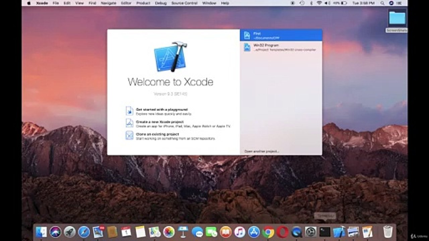The height and width of the screenshot is (241, 429).
Task: Open Google Chrome from the Dock
Action: click(268, 232)
